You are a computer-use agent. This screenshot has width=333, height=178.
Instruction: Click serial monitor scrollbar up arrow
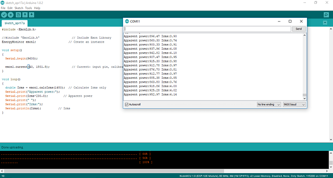tap(305, 35)
